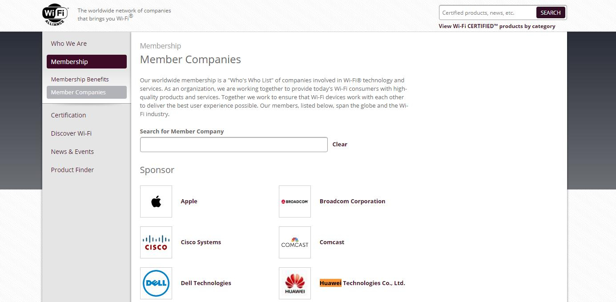Go to the Certification section
The height and width of the screenshot is (302, 616).
pos(68,115)
